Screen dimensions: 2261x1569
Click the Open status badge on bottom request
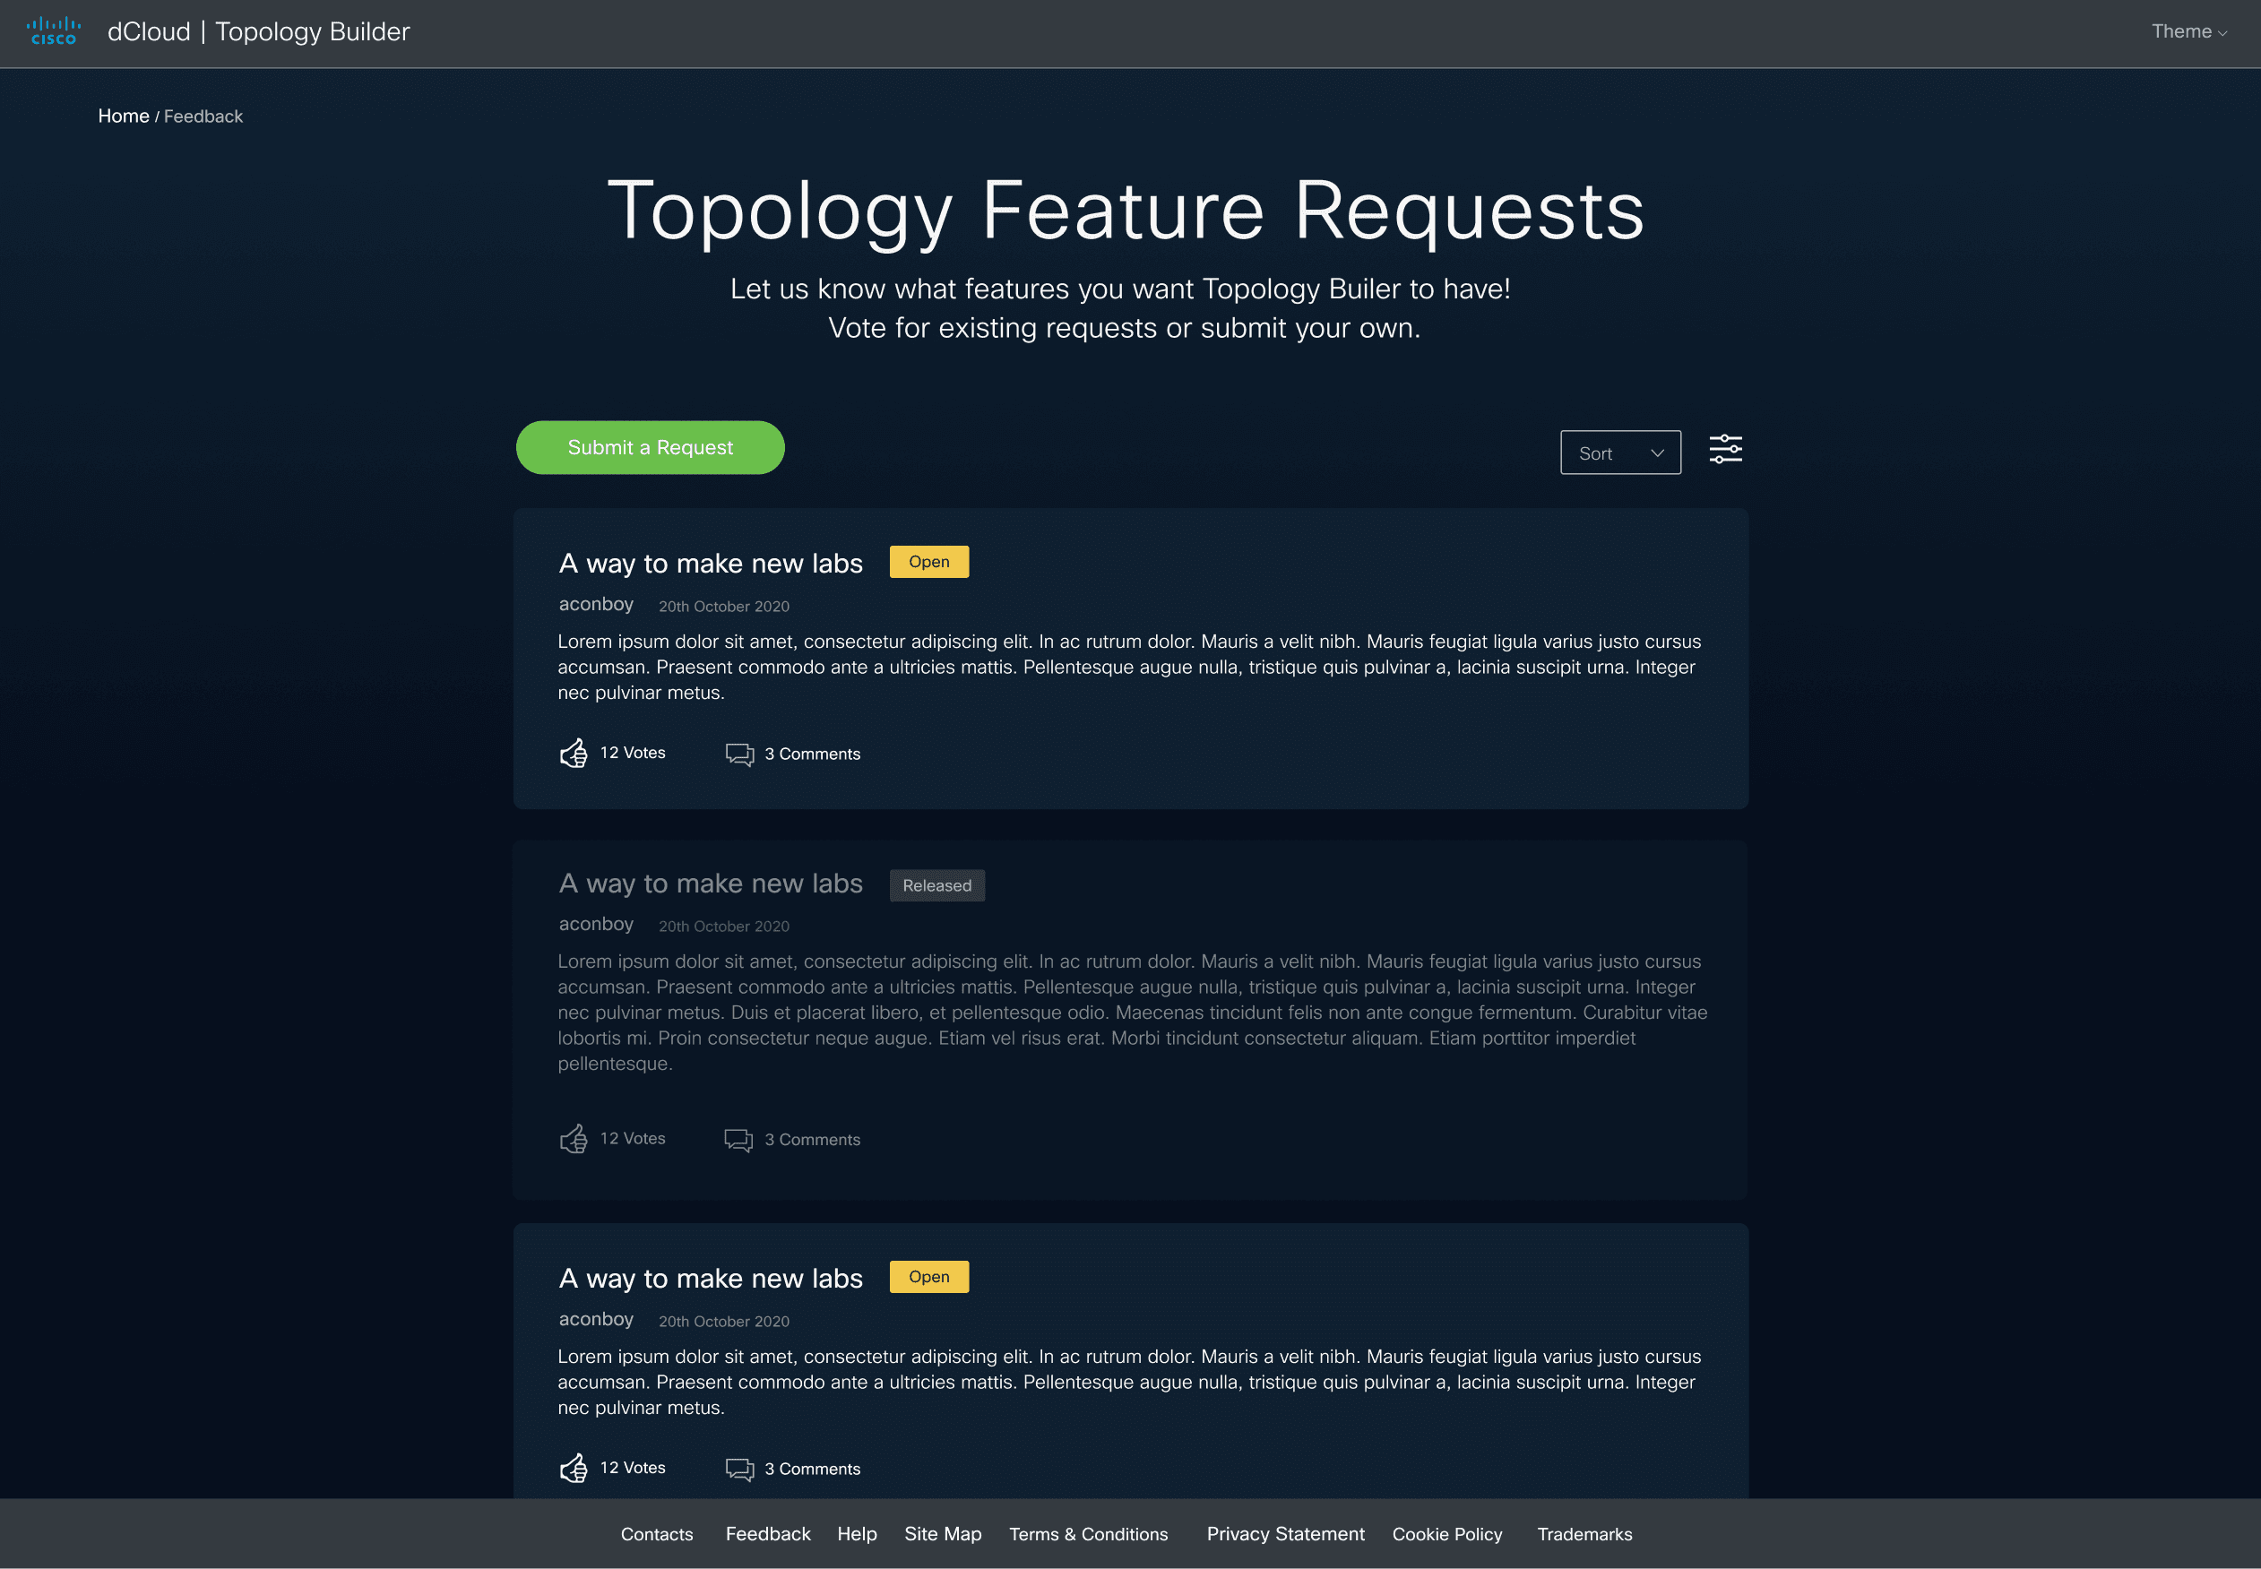coord(929,1276)
